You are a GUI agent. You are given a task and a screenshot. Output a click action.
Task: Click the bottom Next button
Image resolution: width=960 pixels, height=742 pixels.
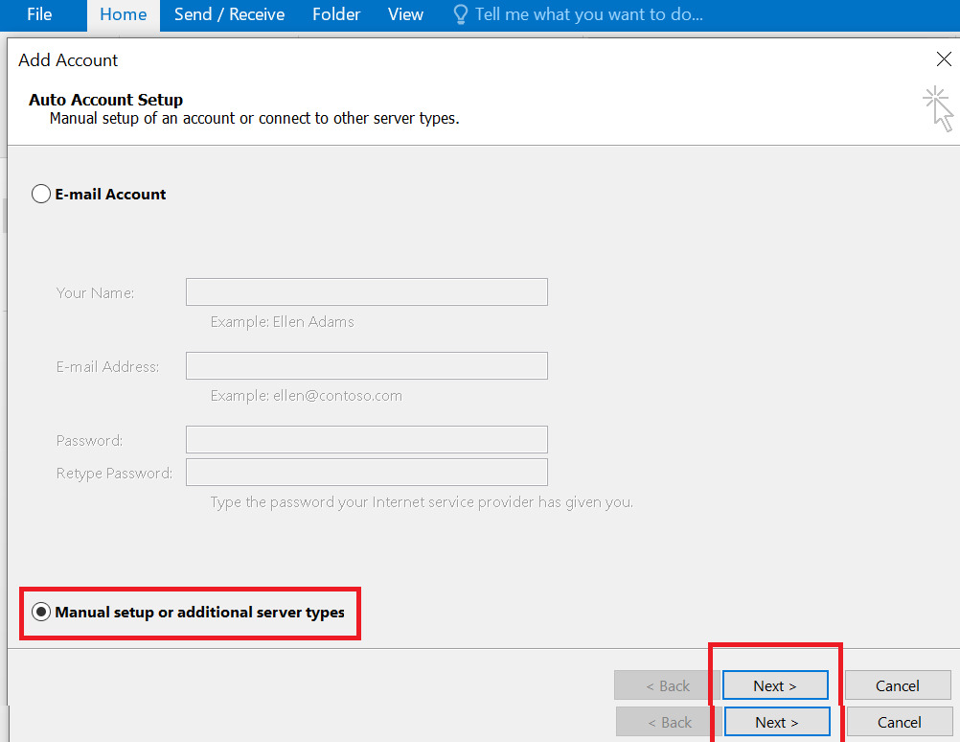(x=776, y=721)
